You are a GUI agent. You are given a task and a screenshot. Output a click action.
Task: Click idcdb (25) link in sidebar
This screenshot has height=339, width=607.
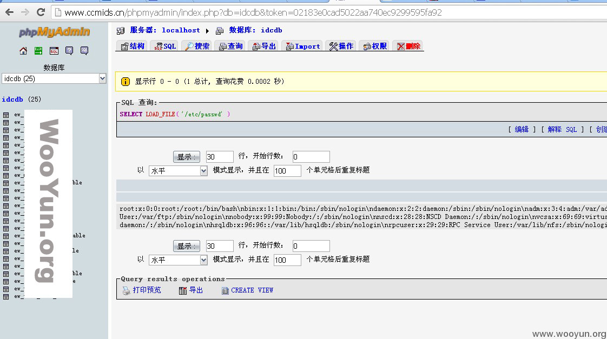(x=12, y=99)
